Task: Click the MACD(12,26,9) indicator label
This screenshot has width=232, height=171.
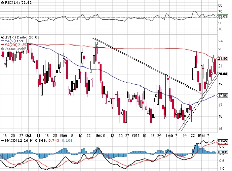Action: [20, 140]
